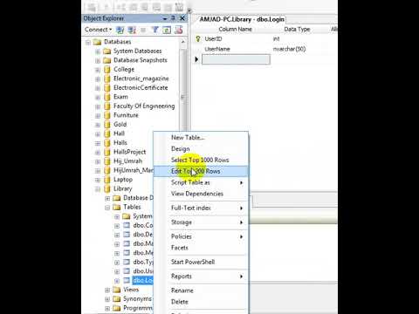This screenshot has width=419, height=314.
Task: Choose Delete from context menu
Action: 180,302
